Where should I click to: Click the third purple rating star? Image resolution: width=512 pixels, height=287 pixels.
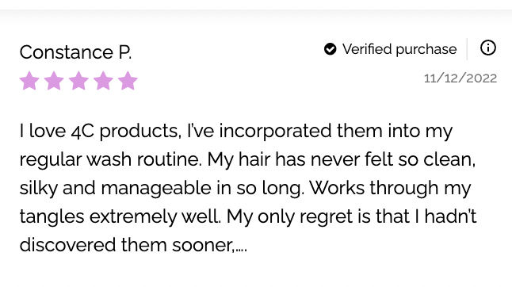pos(78,80)
